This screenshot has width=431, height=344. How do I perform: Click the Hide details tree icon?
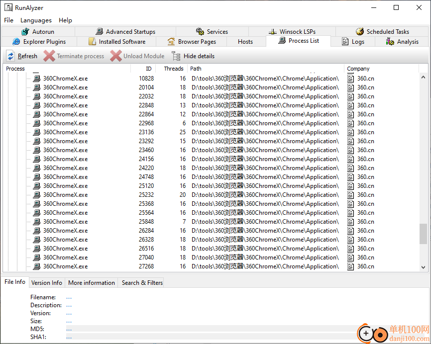coord(176,56)
